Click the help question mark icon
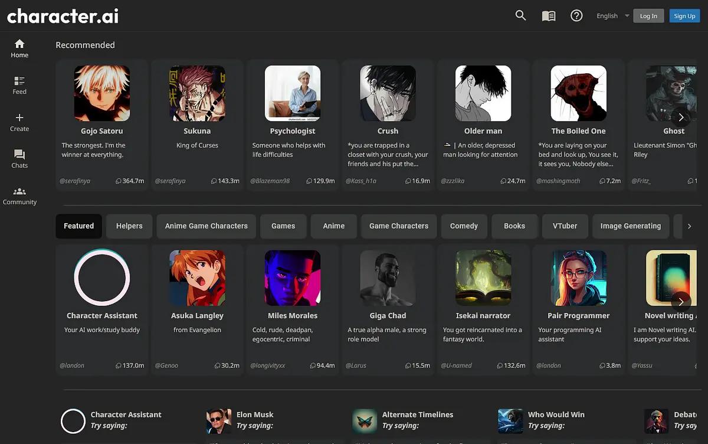Viewport: 708px width, 444px height. [x=576, y=16]
